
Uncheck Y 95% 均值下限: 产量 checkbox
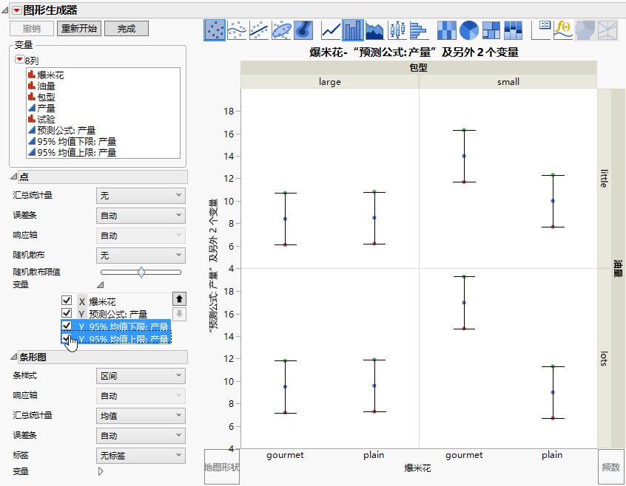67,326
